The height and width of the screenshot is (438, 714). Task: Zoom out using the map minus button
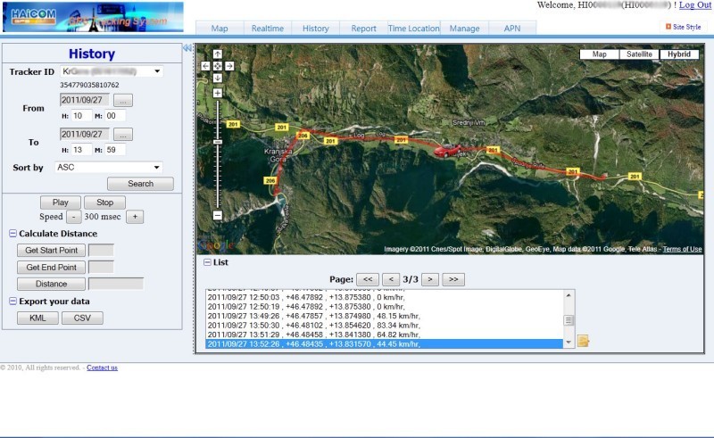(x=218, y=215)
